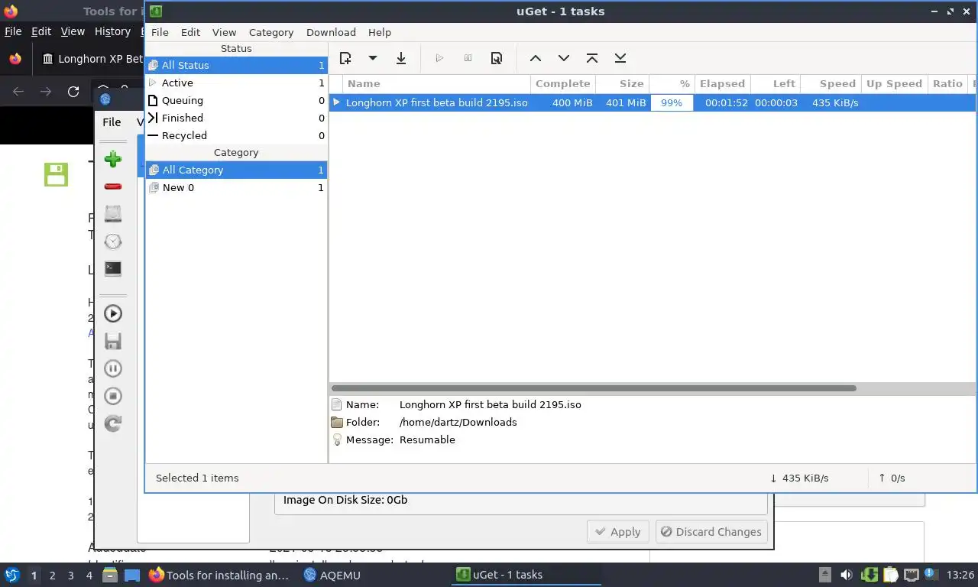Screen dimensions: 978x587
Task: Click the 99% progress bar cell
Action: [x=672, y=102]
